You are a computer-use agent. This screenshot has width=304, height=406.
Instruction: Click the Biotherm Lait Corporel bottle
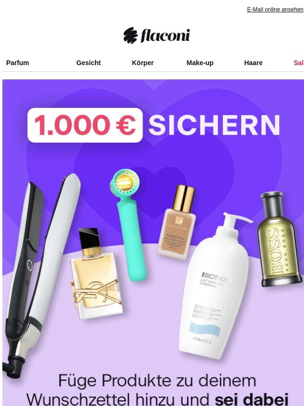coord(216,286)
